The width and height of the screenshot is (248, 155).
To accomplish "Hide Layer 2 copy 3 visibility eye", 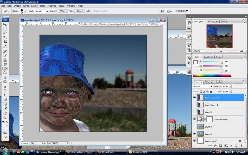I will click(194, 98).
